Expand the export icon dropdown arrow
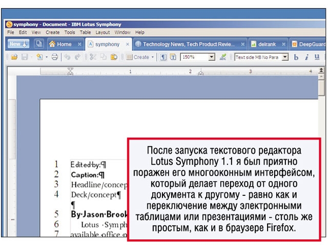 coord(47,57)
